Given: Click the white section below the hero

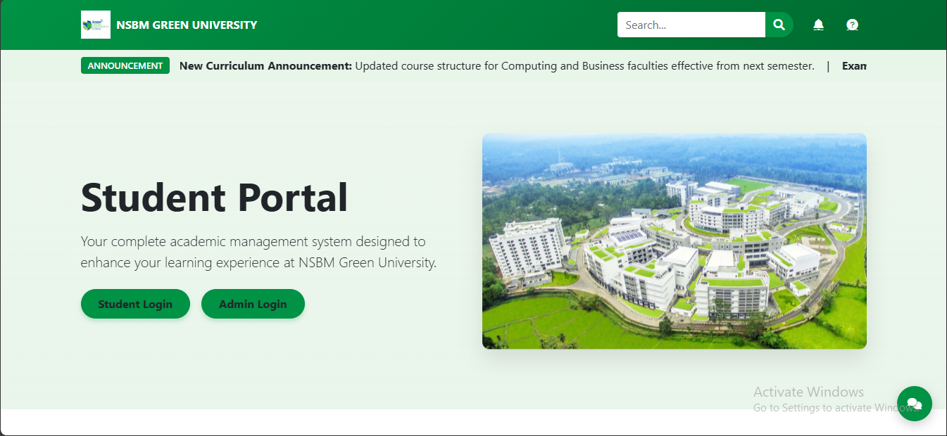Looking at the screenshot, I should coord(422,422).
